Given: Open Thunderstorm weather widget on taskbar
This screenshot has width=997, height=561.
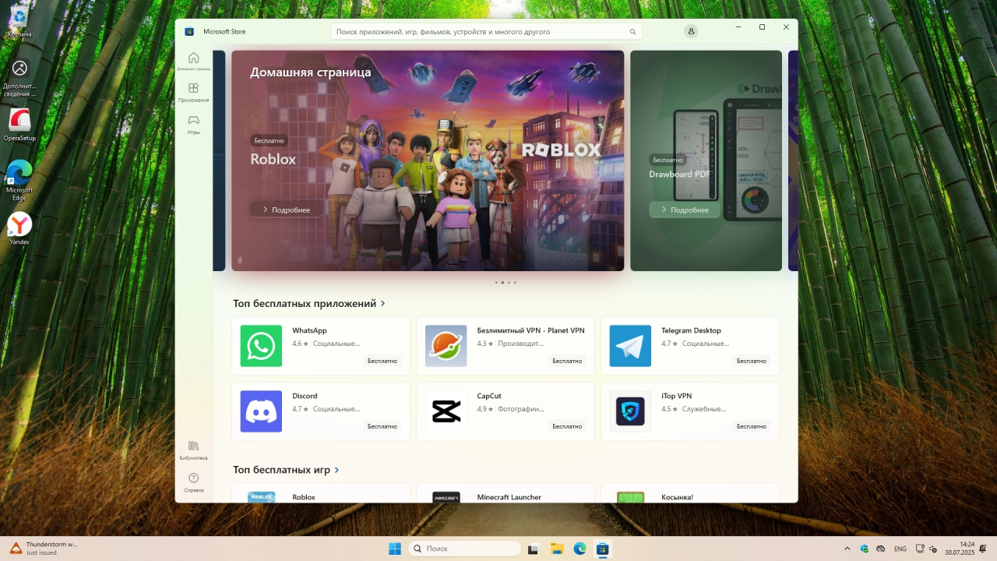Looking at the screenshot, I should coord(44,549).
